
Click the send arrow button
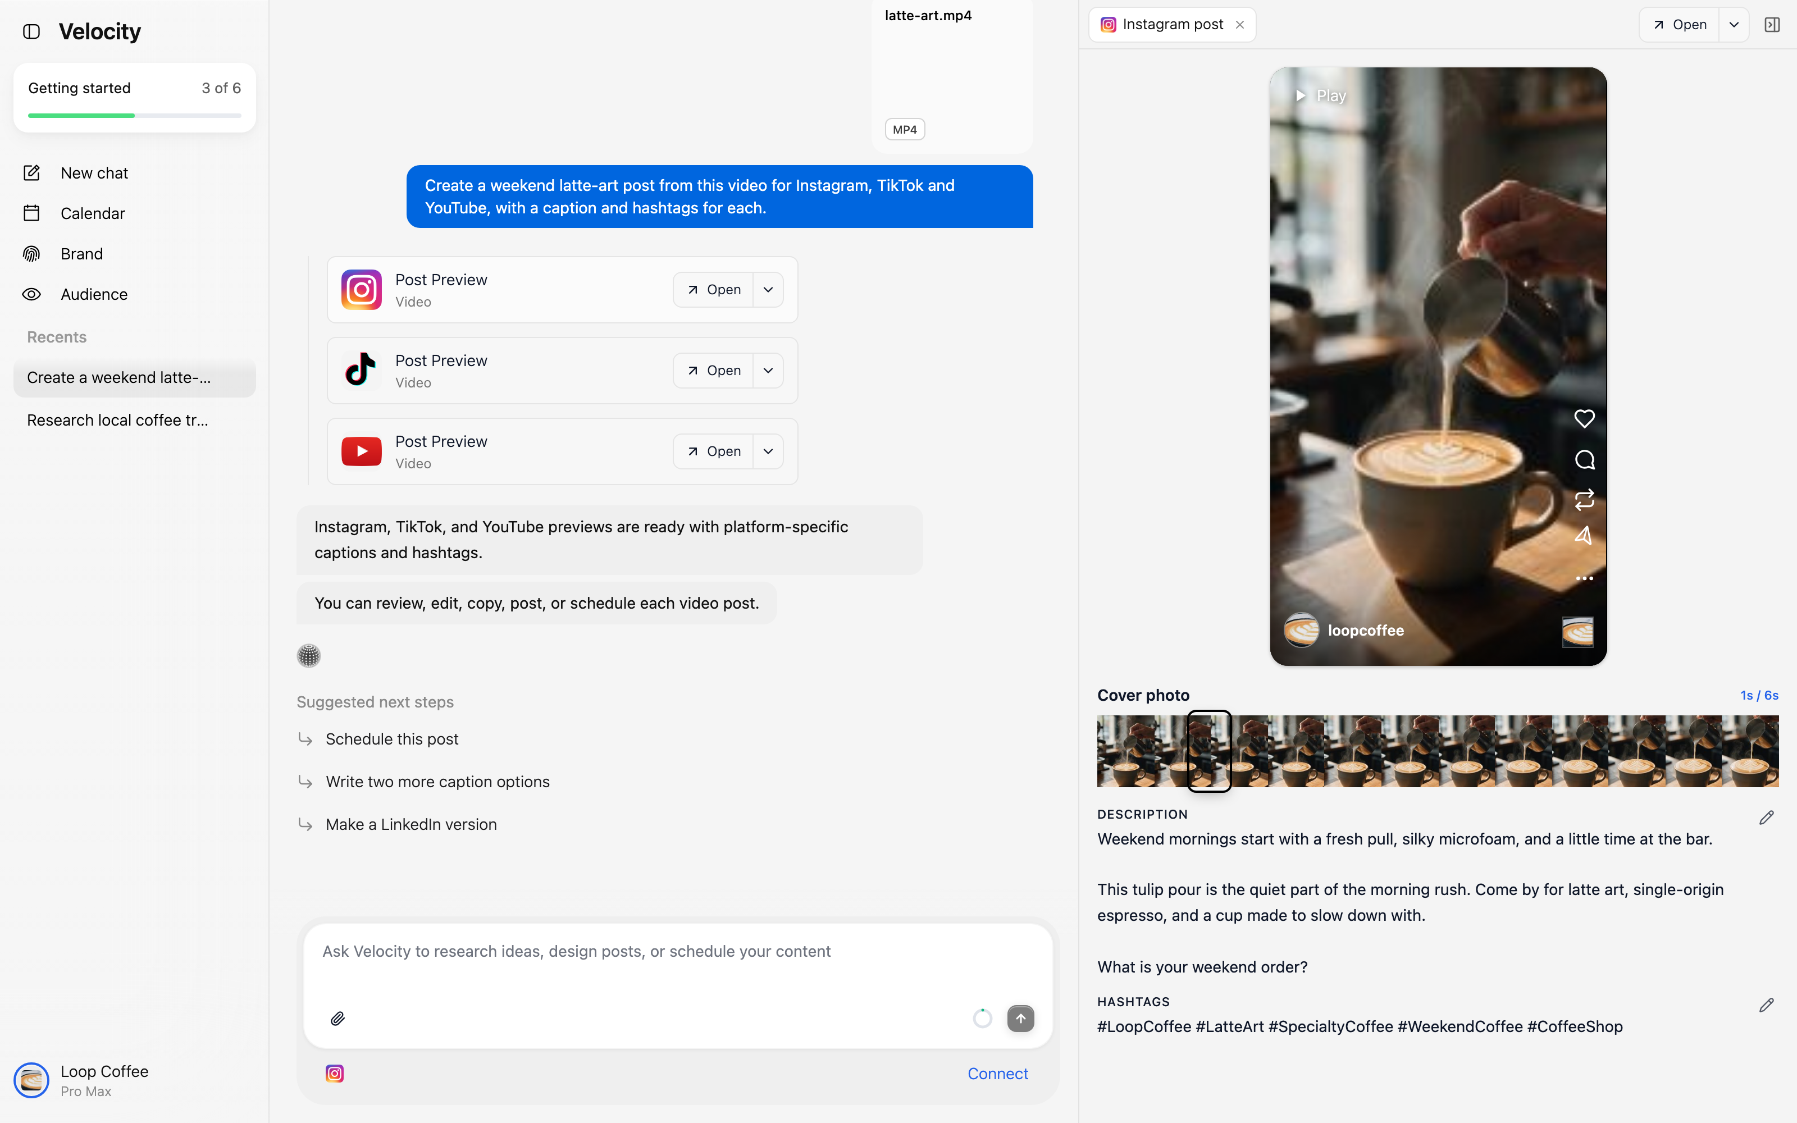pos(1020,1018)
